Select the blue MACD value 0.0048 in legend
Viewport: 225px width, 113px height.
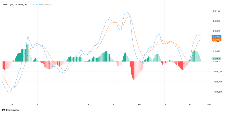pos(40,5)
